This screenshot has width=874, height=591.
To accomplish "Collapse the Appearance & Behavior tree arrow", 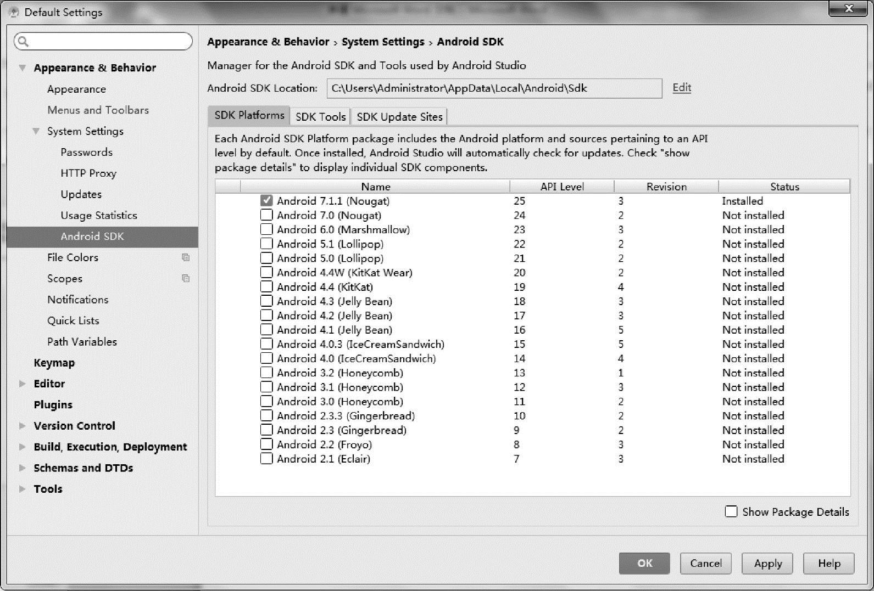I will tap(23, 68).
